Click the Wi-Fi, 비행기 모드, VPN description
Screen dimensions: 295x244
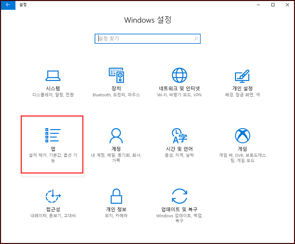pos(179,95)
